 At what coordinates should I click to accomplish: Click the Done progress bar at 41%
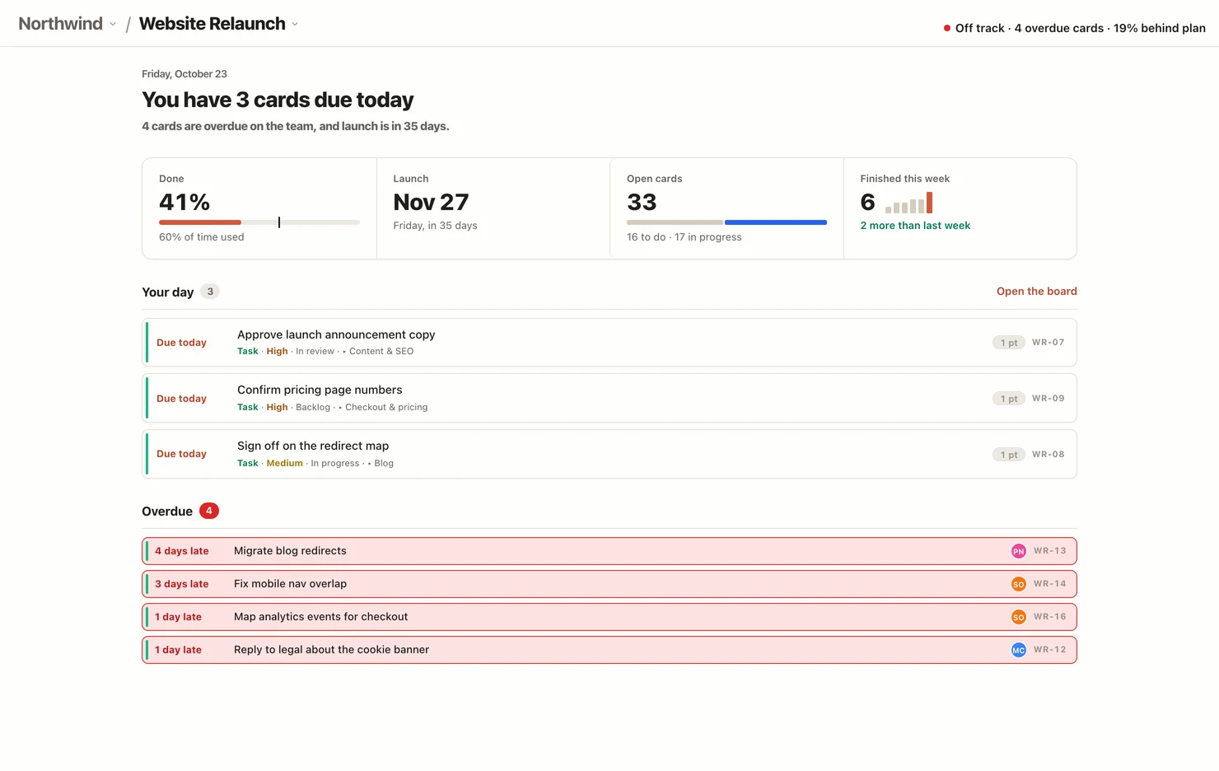pyautogui.click(x=259, y=222)
